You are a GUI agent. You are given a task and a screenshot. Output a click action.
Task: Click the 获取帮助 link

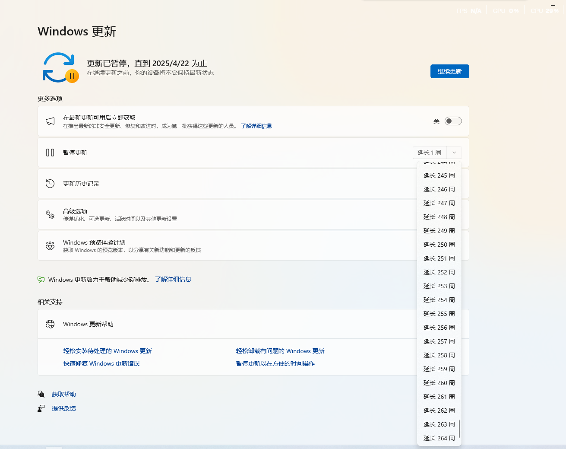(x=64, y=394)
